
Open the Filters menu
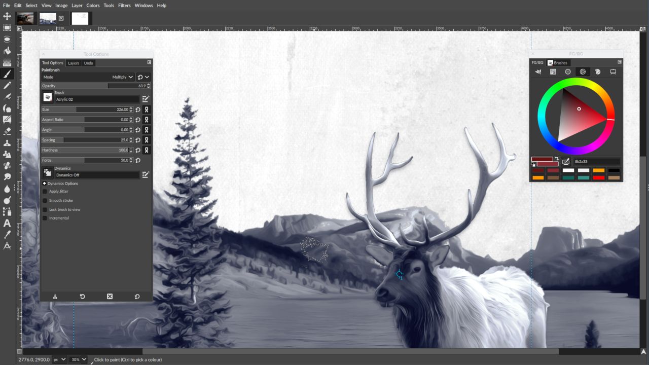click(x=124, y=6)
